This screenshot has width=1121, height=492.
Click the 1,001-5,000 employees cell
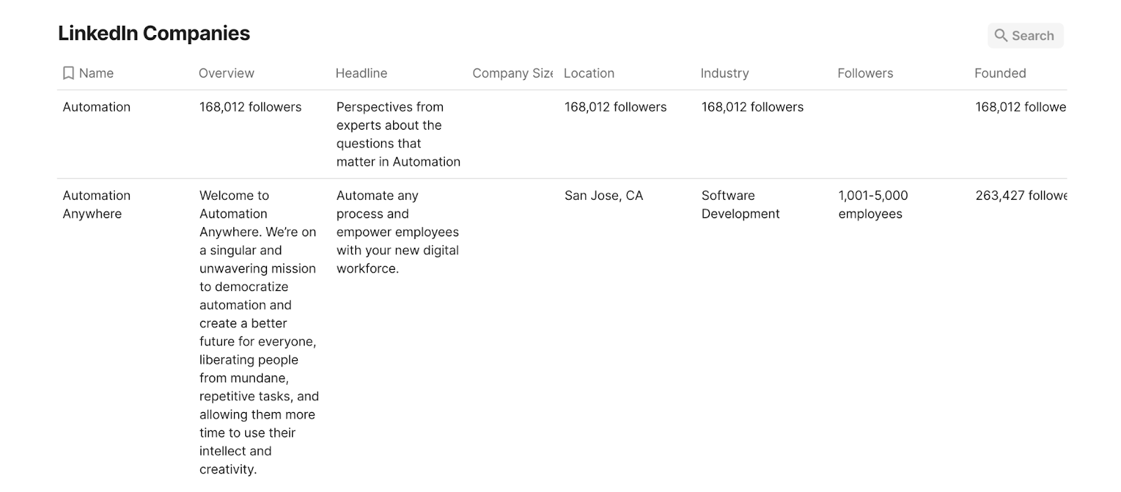point(872,205)
